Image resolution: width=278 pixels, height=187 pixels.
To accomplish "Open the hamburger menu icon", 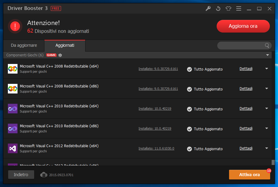I will click(239, 8).
